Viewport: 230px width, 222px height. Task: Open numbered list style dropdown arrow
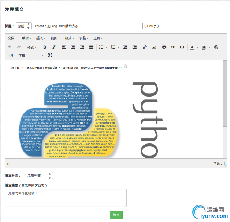(119, 47)
